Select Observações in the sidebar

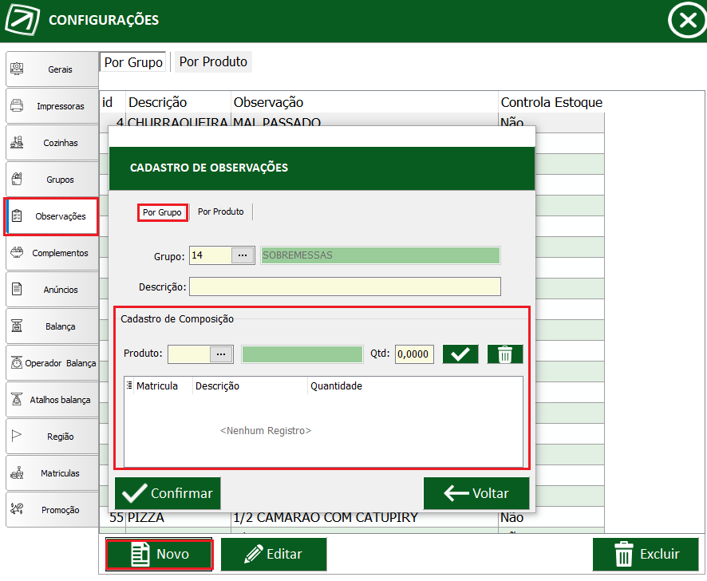point(53,216)
